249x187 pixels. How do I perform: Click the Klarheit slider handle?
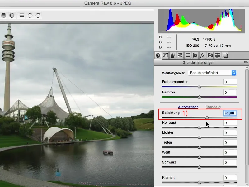[199, 182]
